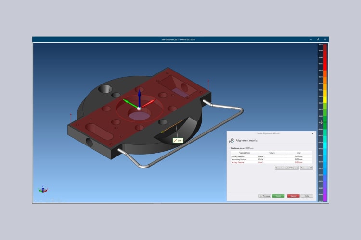Click Remeasure out of Tolerance
The image size is (361, 240).
pos(287,168)
